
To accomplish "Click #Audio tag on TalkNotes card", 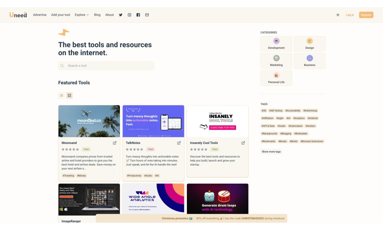I will click(148, 176).
